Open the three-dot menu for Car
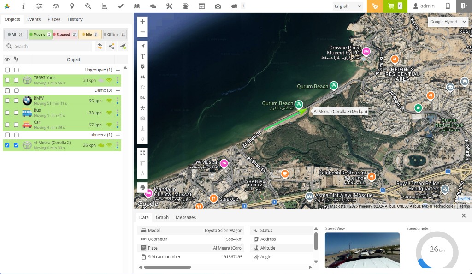The width and height of the screenshot is (472, 274). pyautogui.click(x=118, y=125)
